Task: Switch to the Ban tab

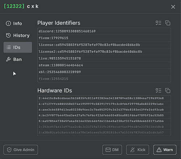Action: (18, 60)
